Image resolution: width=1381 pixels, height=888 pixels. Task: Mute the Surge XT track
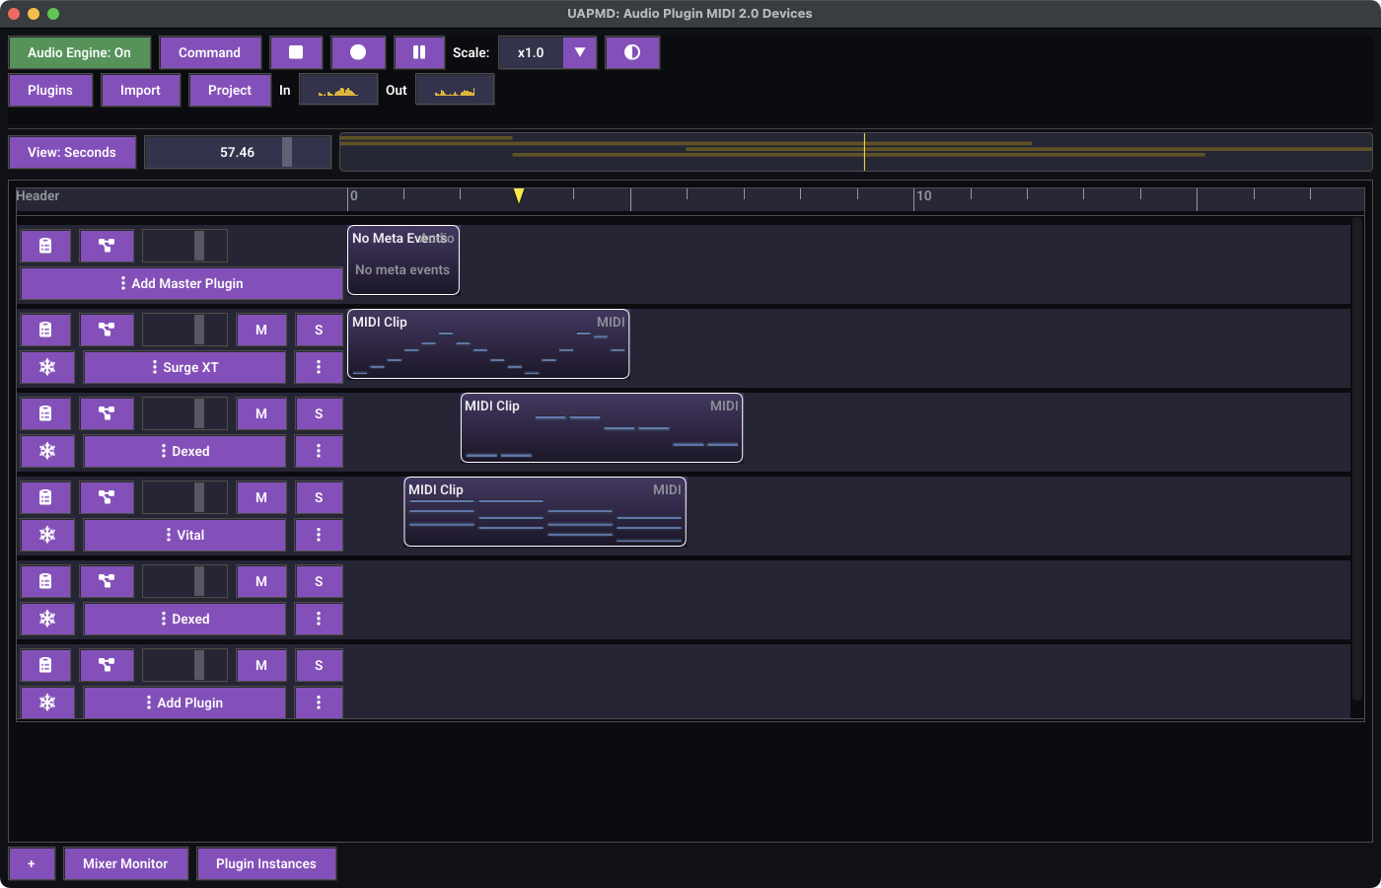261,330
